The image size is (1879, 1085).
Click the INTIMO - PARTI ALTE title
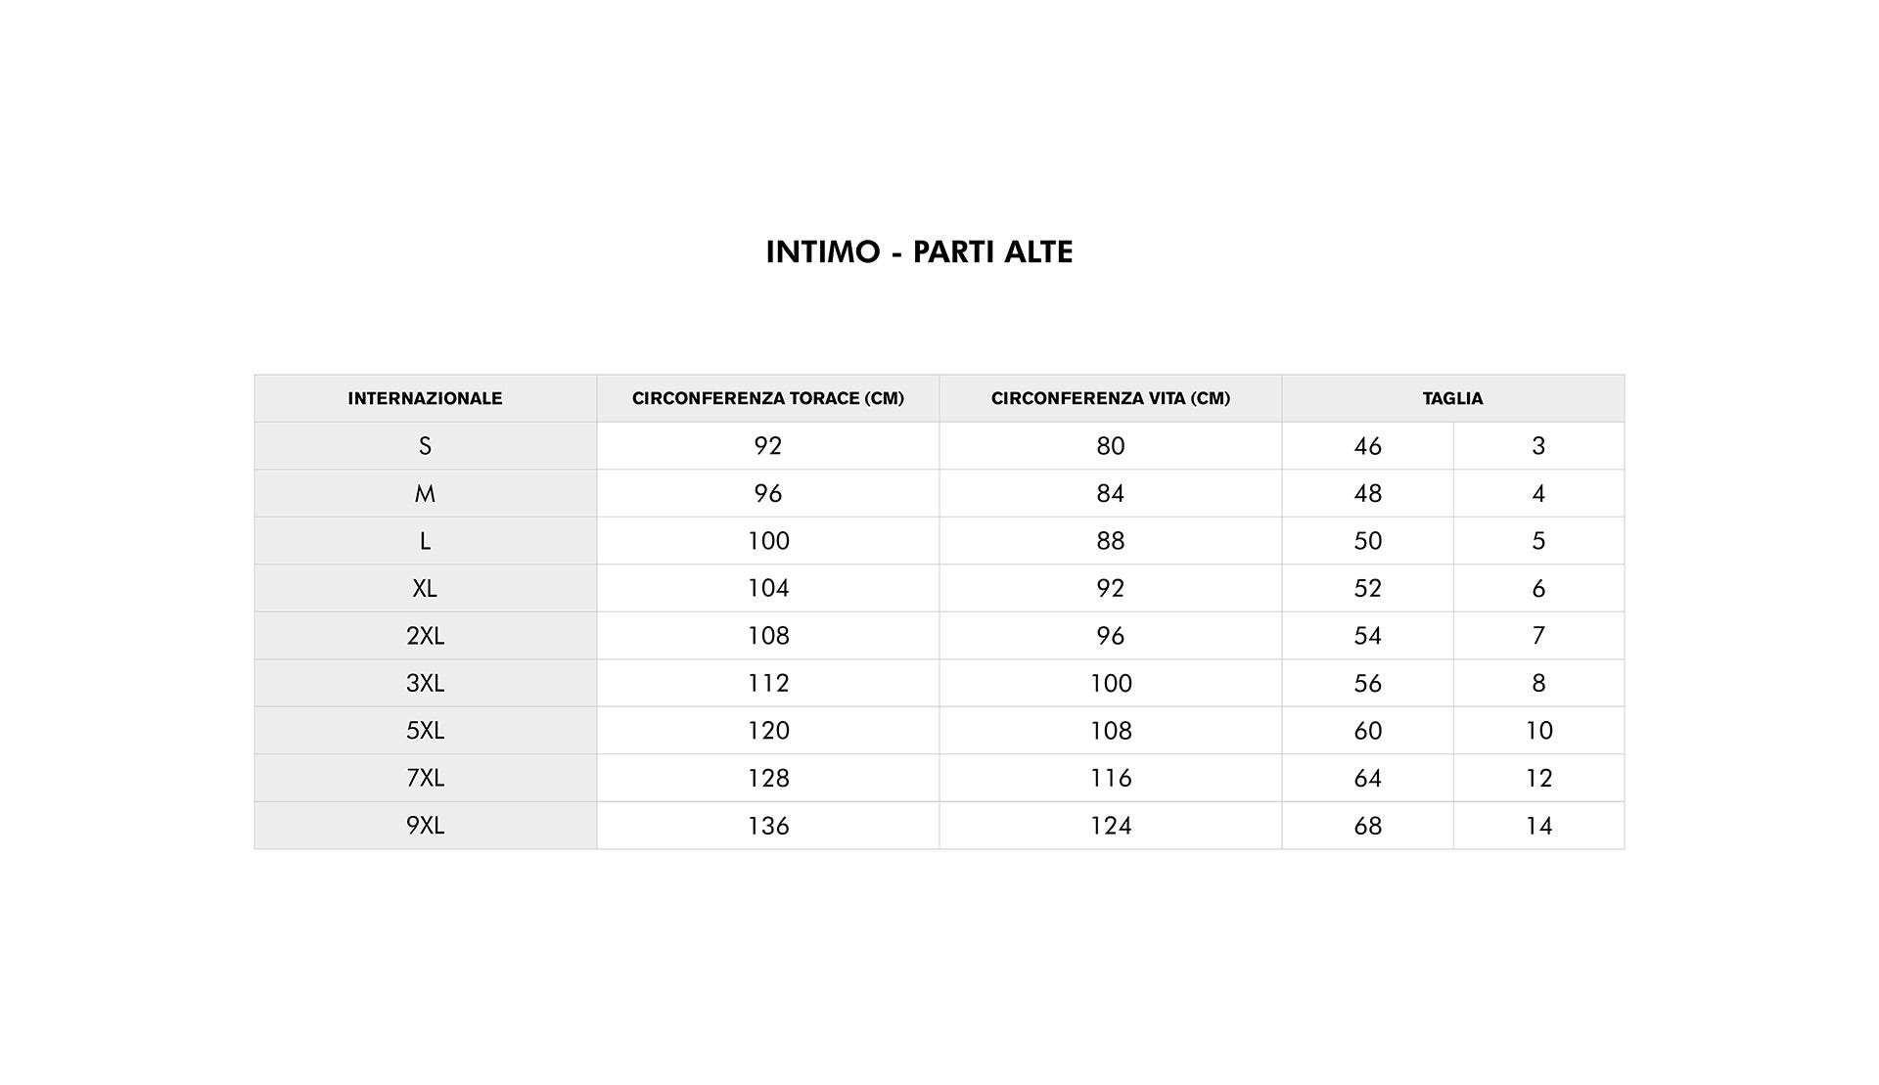coord(919,252)
